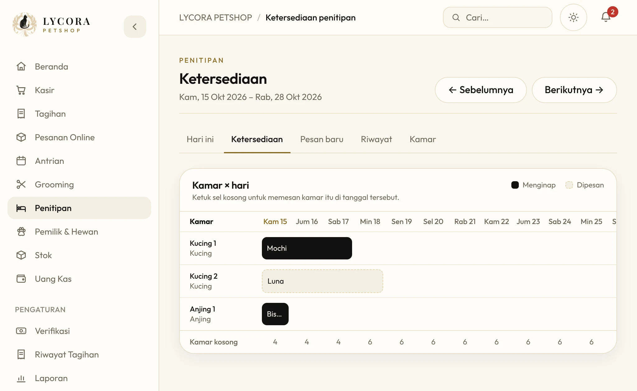The width and height of the screenshot is (637, 391).
Task: Click the Min 25 column header
Action: click(591, 222)
